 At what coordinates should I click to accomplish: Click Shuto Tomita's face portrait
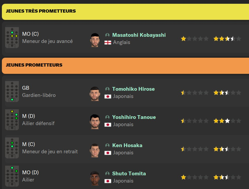click(95, 178)
